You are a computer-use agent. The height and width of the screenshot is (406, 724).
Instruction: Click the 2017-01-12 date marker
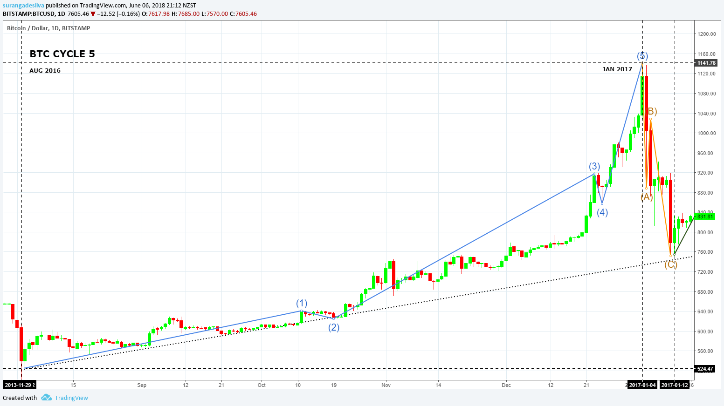pos(675,385)
